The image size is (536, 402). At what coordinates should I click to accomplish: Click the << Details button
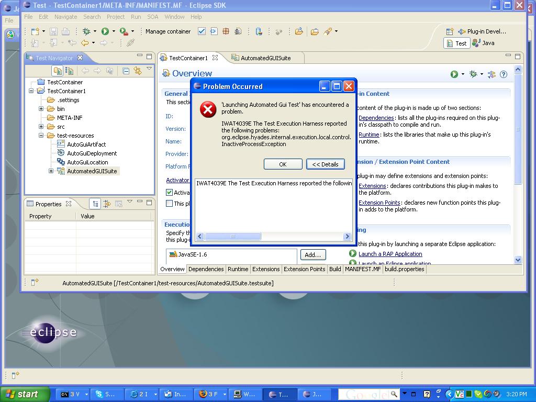pos(326,164)
